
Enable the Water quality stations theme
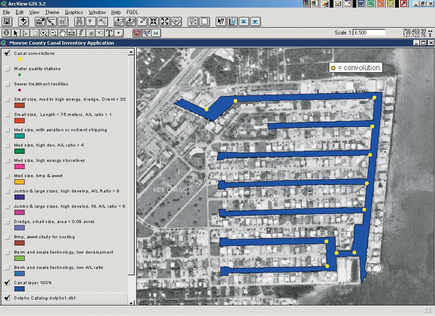7,69
